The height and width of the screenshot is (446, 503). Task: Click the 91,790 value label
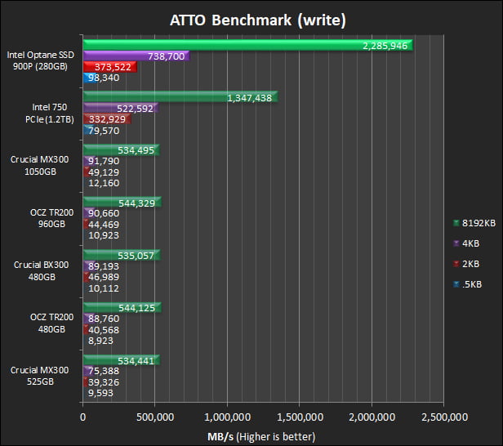point(104,161)
